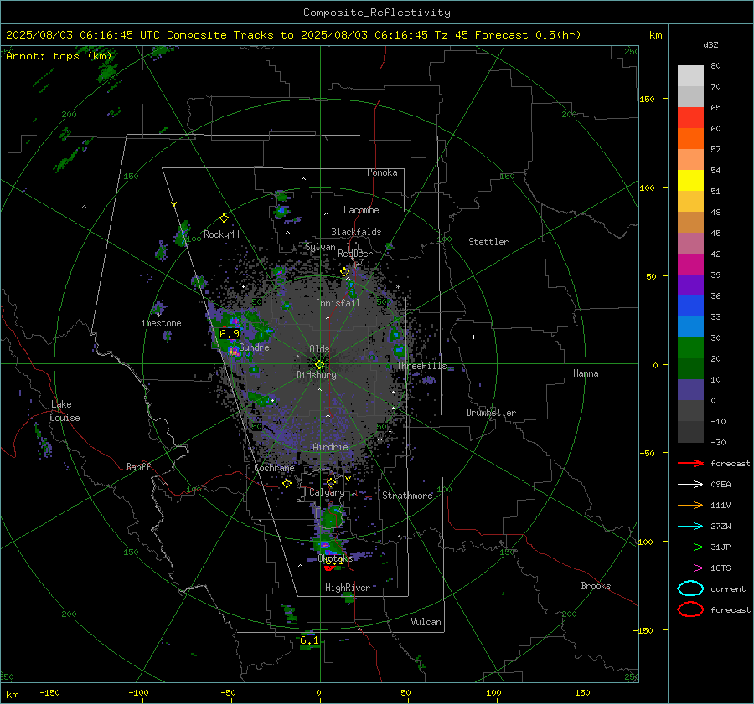Click the Innisfail label

pyautogui.click(x=338, y=303)
